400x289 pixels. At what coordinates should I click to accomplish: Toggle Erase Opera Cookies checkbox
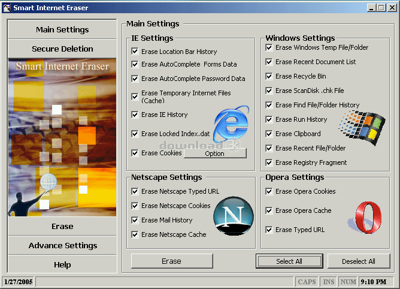pos(269,191)
